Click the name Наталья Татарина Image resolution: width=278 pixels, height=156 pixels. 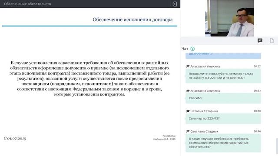[204, 111]
